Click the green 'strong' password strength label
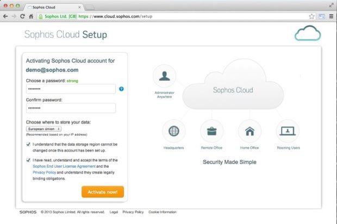337x224 pixels. click(x=72, y=81)
